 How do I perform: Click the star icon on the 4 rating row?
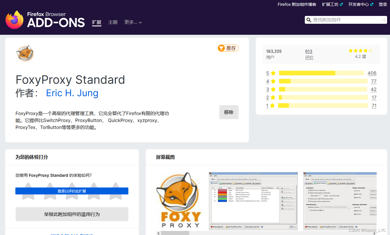pos(273,81)
